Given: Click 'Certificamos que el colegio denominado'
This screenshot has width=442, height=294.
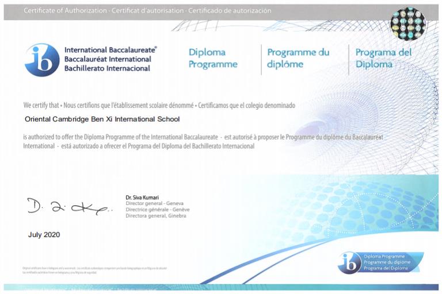Looking at the screenshot, I should [x=247, y=105].
